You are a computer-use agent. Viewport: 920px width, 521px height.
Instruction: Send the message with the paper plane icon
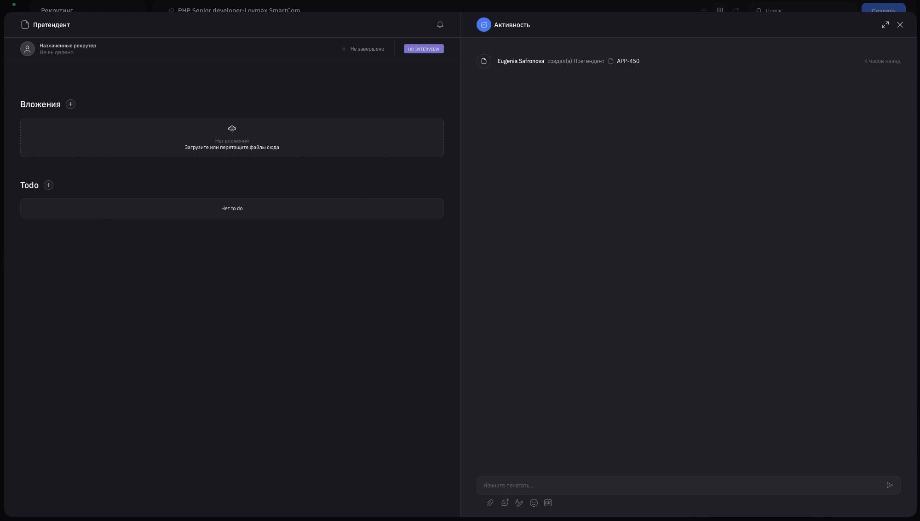(890, 485)
